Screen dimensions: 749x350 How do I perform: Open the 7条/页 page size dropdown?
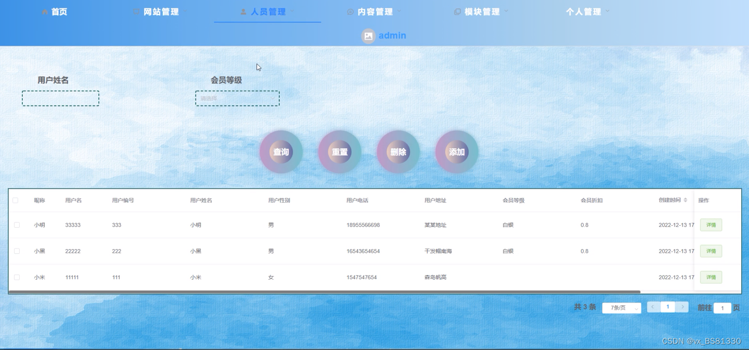pos(622,308)
